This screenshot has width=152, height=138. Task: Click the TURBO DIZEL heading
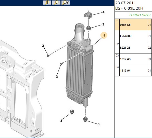click(140, 15)
